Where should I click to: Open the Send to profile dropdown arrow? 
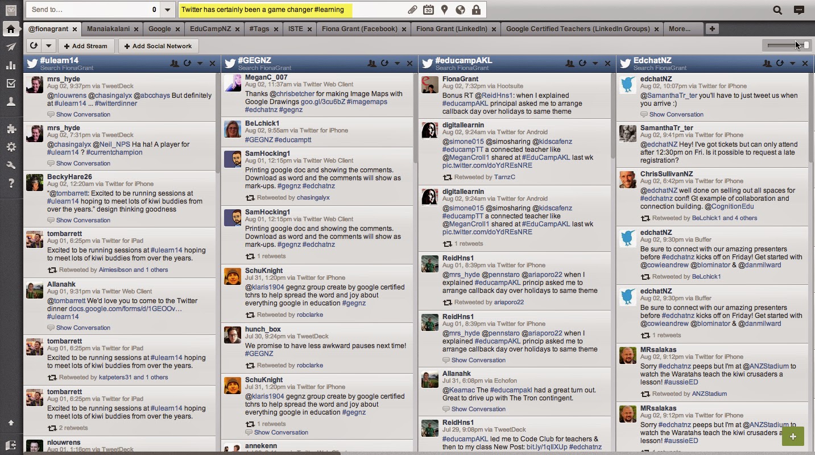pyautogui.click(x=167, y=10)
